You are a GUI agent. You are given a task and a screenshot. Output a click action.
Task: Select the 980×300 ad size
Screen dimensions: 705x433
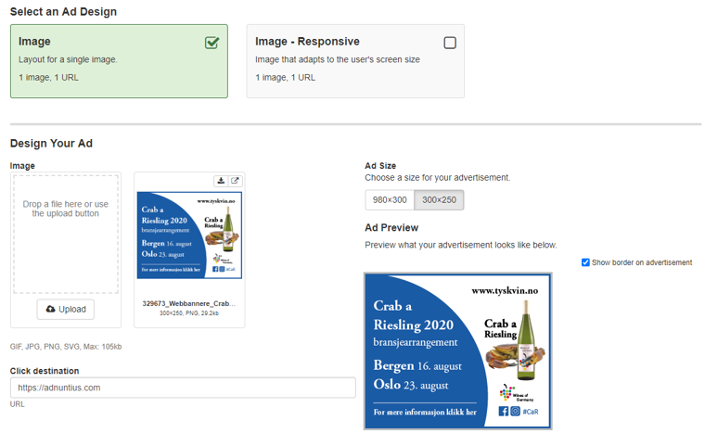pyautogui.click(x=390, y=200)
